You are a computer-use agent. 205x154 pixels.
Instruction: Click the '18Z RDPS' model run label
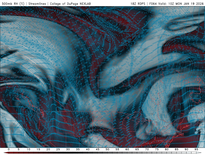click(x=138, y=4)
